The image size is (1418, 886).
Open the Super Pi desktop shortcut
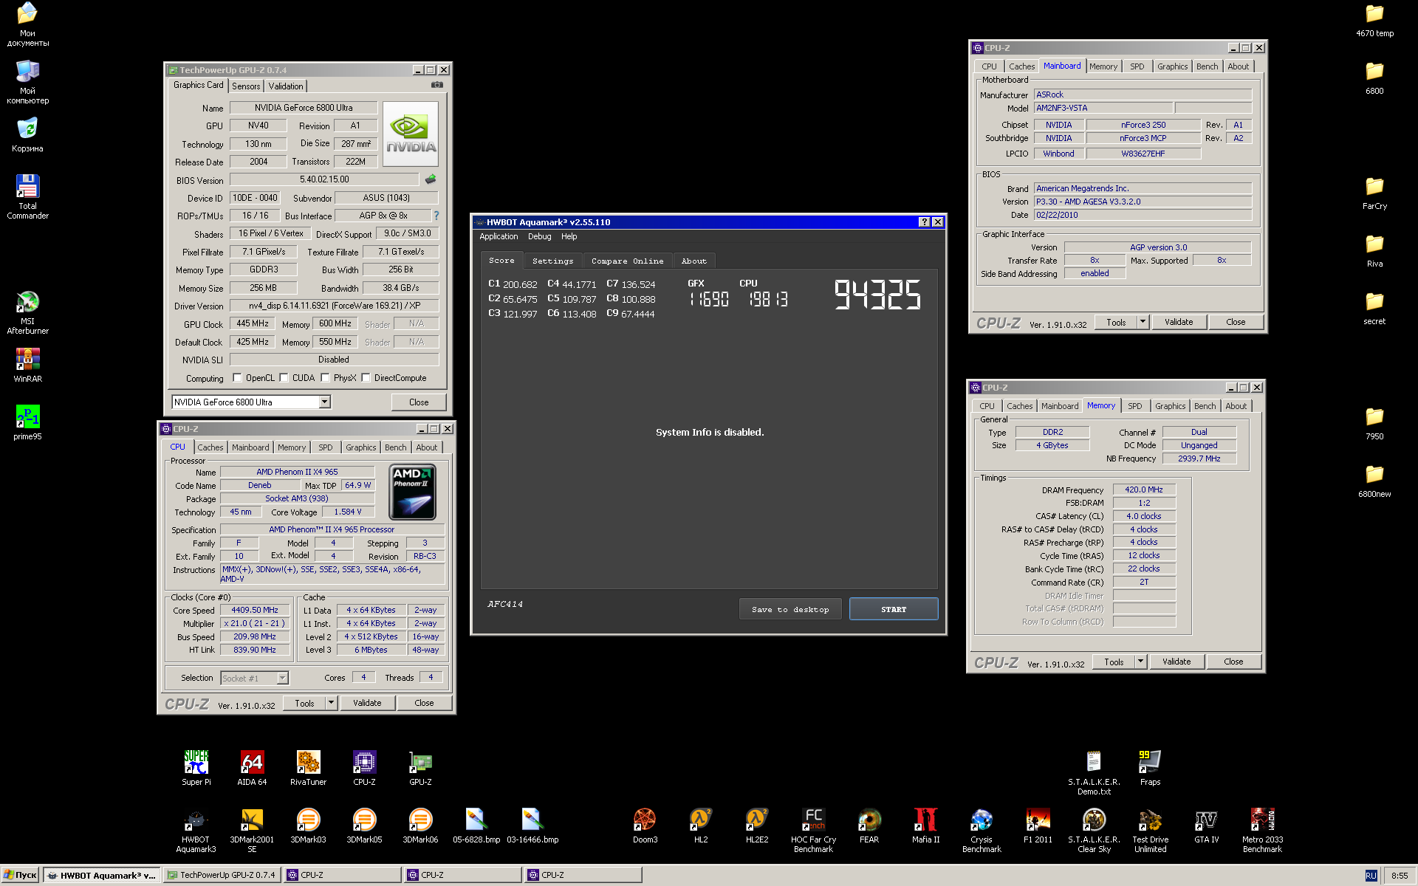point(196,768)
